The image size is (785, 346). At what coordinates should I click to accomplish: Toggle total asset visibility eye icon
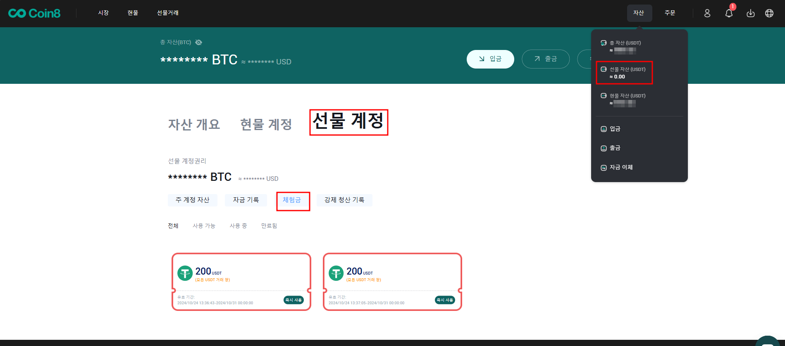click(x=198, y=43)
